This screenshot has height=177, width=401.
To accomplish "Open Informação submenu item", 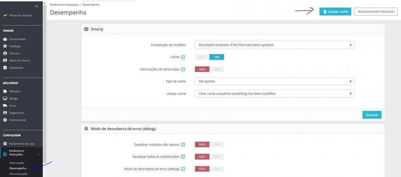I will (17, 163).
